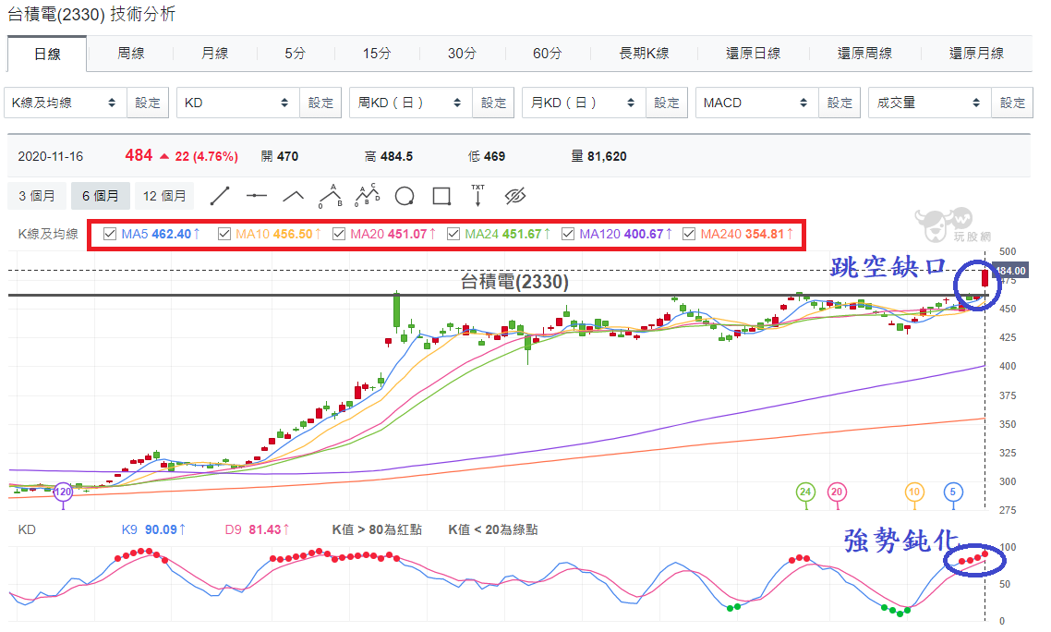Uncheck the MA10 moving average checkbox
This screenshot has height=632, width=1051.
pos(224,234)
